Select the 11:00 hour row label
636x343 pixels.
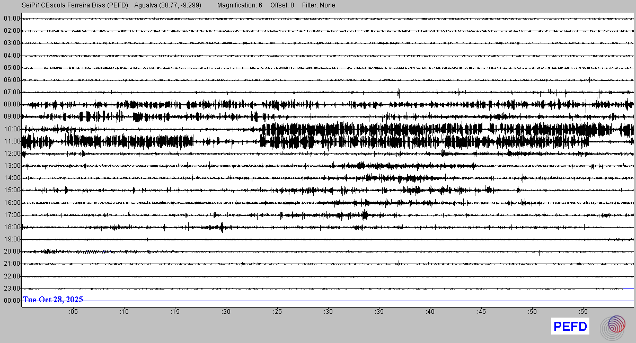(x=11, y=141)
